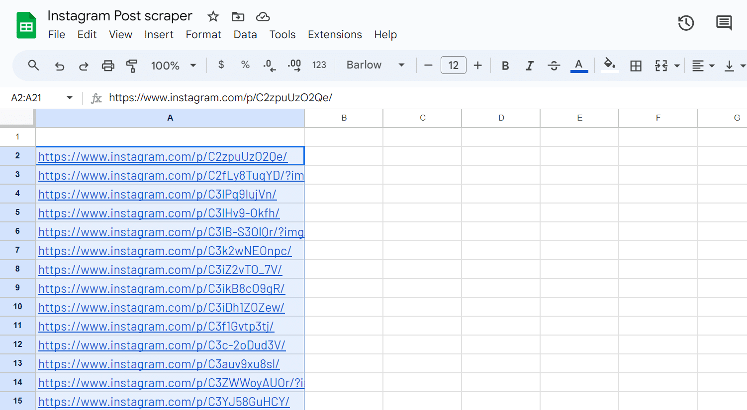Image resolution: width=747 pixels, height=410 pixels.
Task: Open the name box dropdown arrow
Action: [70, 98]
